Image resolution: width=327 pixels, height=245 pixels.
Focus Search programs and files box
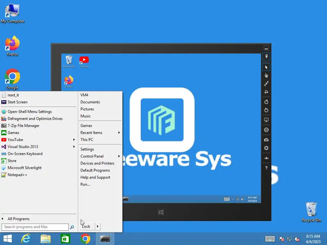click(35, 227)
